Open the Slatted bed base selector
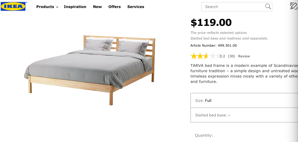The width and height of the screenshot is (298, 142). click(244, 115)
